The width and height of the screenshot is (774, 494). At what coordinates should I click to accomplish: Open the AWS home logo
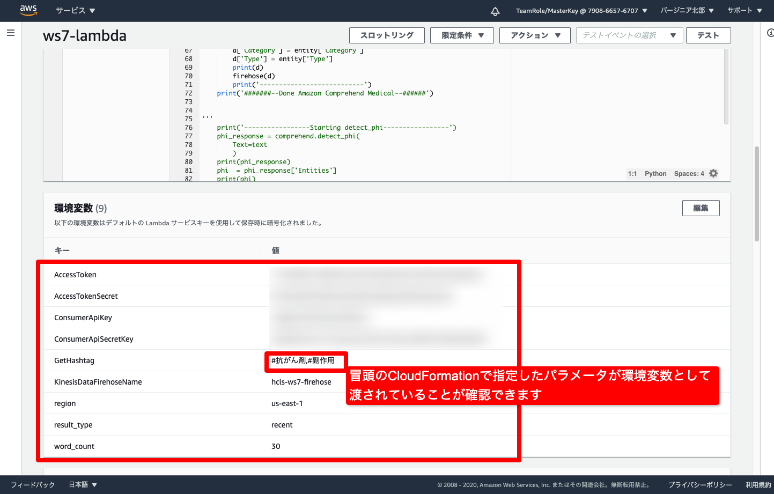coord(28,10)
